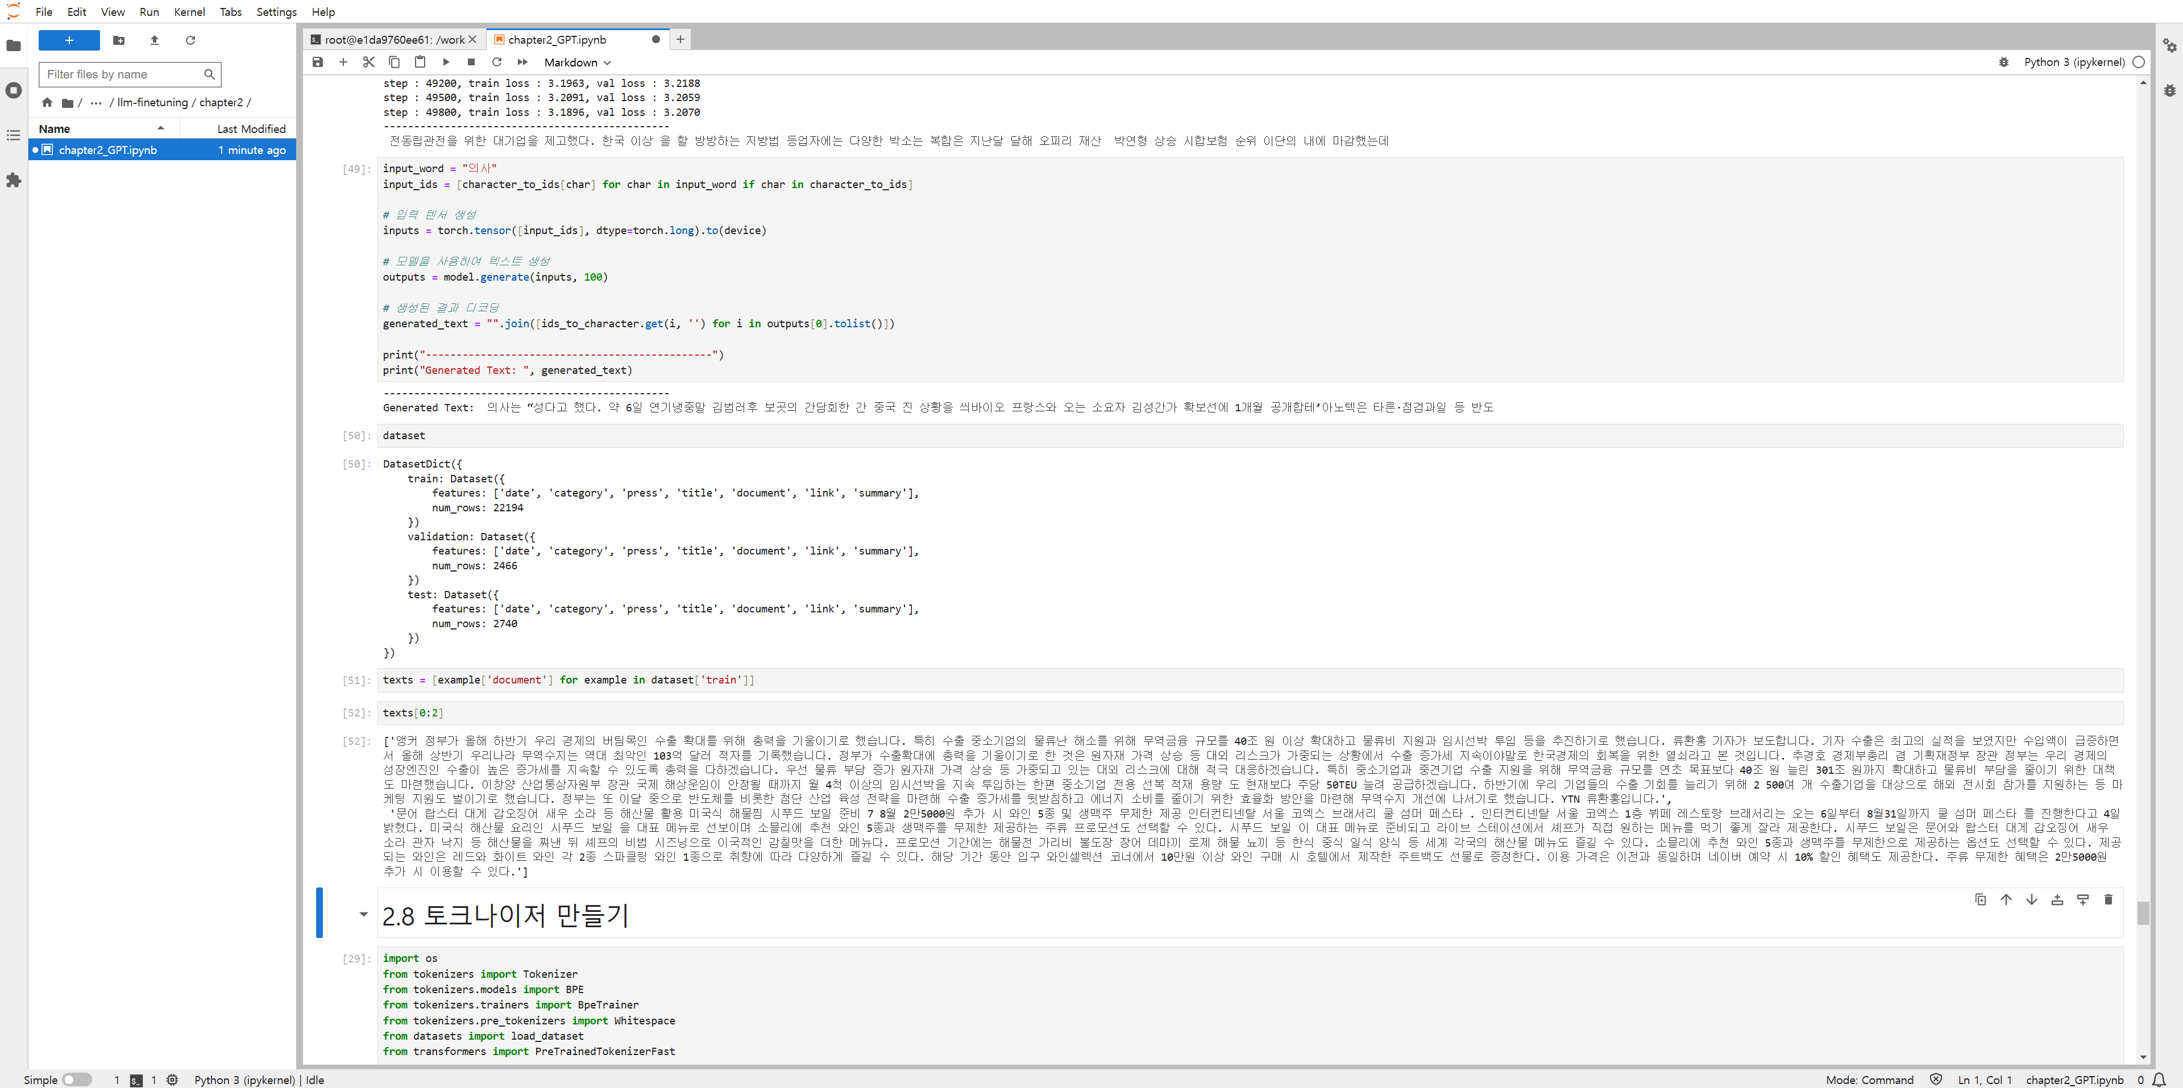2183x1088 pixels.
Task: Open the Table of Contents sidebar
Action: coord(14,135)
